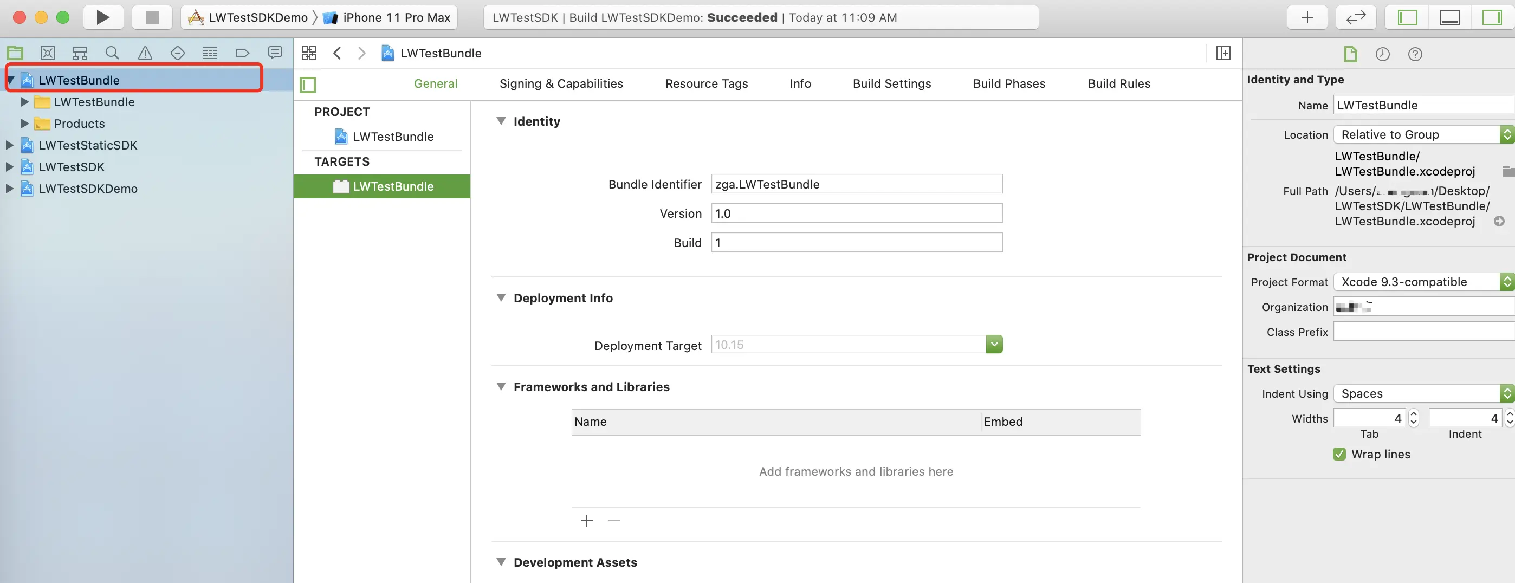Stop the running build

[152, 17]
